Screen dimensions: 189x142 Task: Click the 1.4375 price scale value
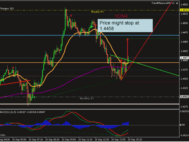[184, 70]
